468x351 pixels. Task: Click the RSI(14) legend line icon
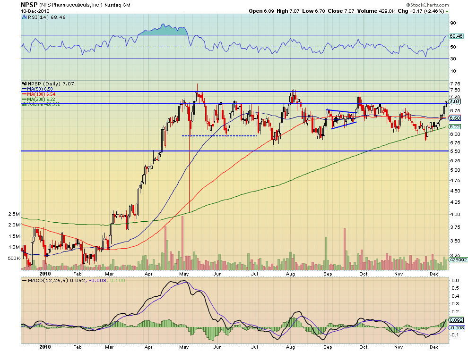[x=25, y=17]
